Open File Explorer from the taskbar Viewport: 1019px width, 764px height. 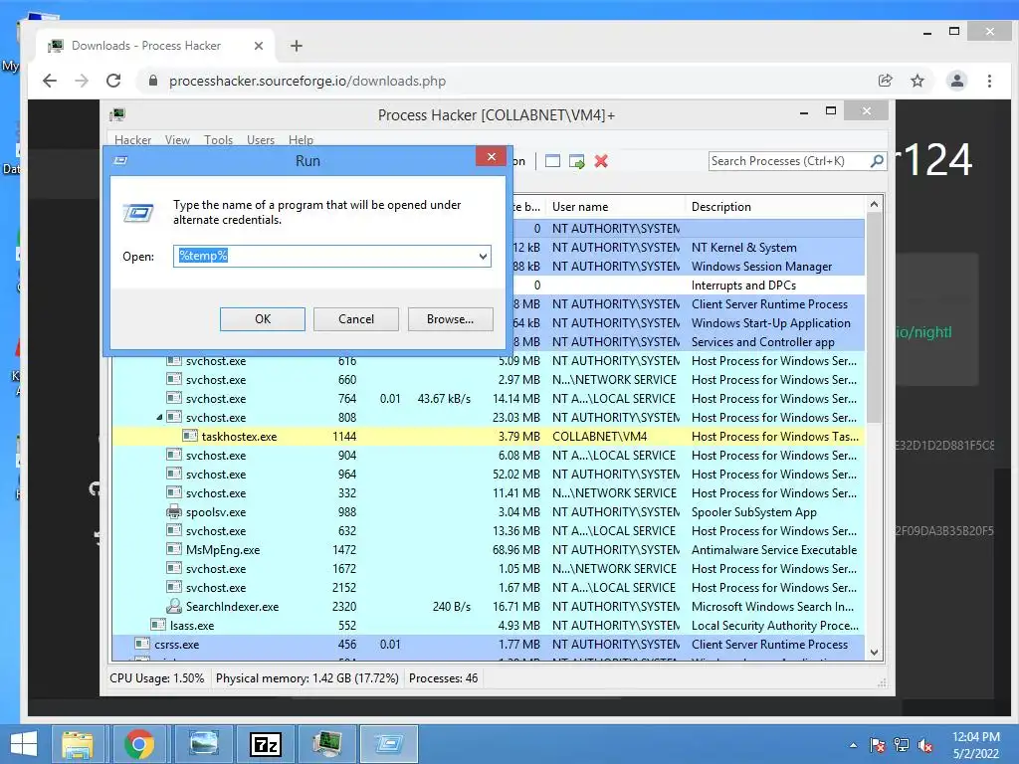pyautogui.click(x=78, y=744)
